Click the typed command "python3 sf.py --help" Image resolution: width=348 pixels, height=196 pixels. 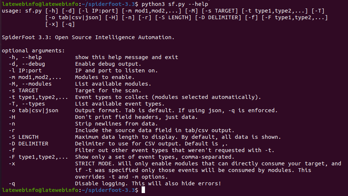point(173,4)
